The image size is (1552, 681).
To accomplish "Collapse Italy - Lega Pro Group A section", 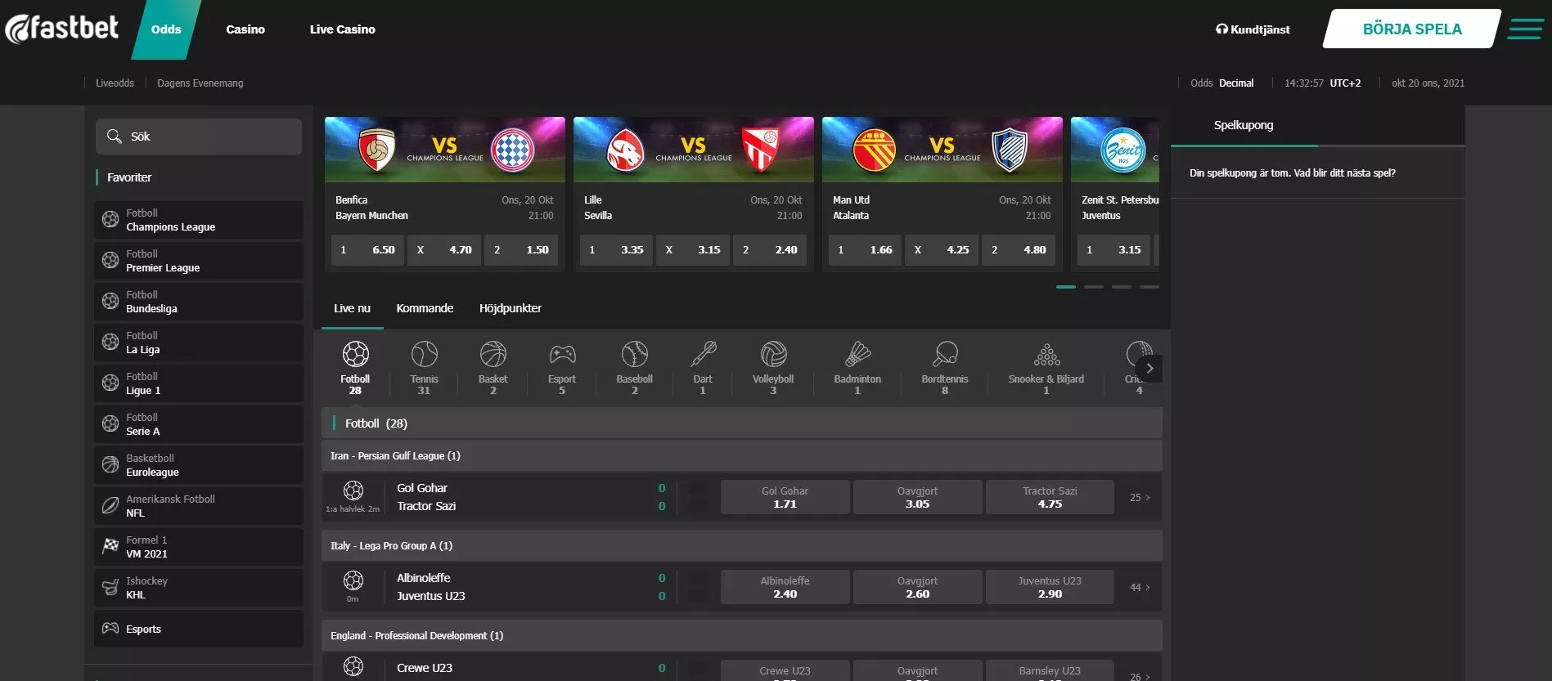I will click(x=741, y=545).
